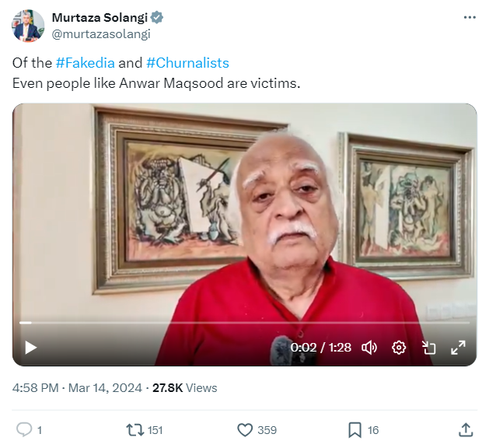The height and width of the screenshot is (441, 489).
Task: Open the three-dot more options menu
Action: tap(469, 17)
